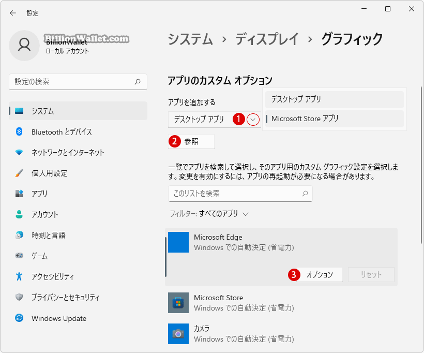Click ディスプレイ in the breadcrumb
The width and height of the screenshot is (424, 353).
[x=267, y=39]
